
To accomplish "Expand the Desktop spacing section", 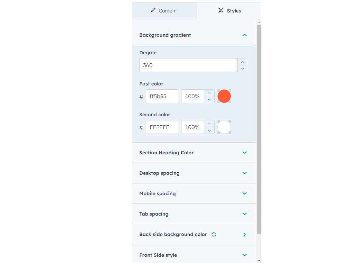I will 245,173.
